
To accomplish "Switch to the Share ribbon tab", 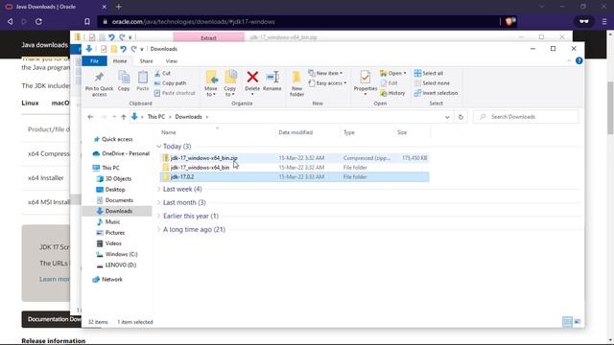I will (146, 61).
